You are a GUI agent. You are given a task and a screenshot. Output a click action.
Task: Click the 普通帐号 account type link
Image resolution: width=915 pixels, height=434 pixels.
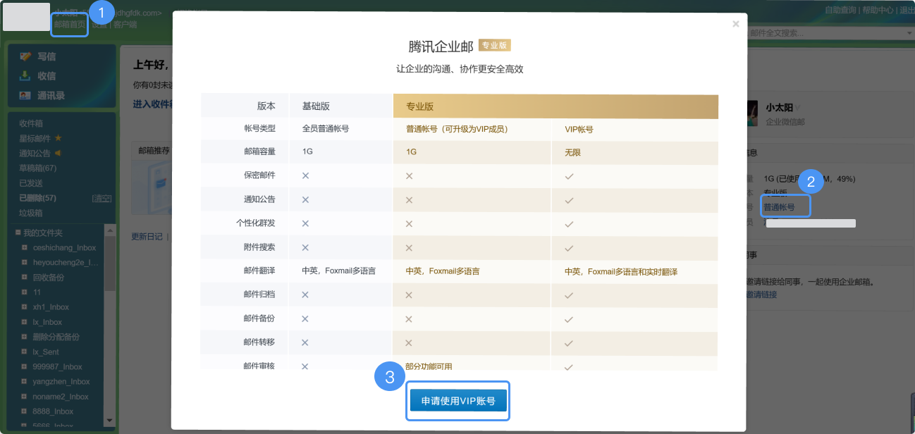point(779,207)
